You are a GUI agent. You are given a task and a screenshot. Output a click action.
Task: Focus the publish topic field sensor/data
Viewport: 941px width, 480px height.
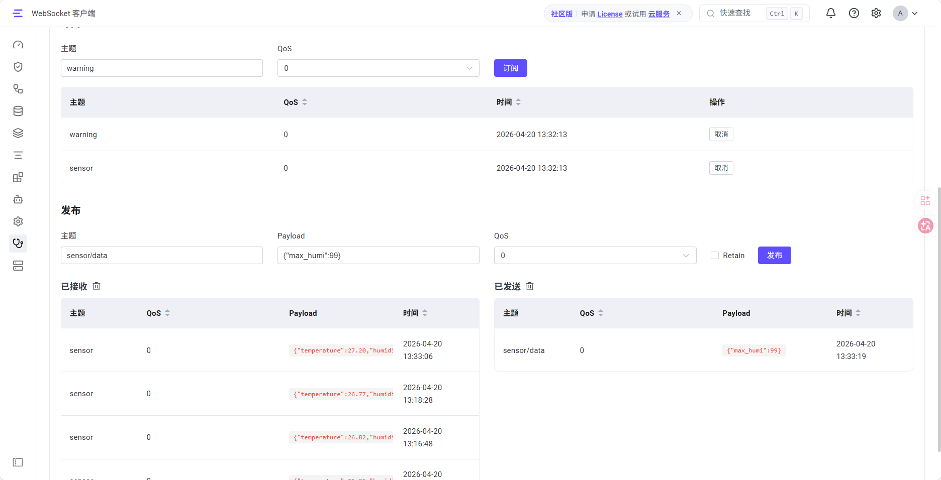point(162,256)
